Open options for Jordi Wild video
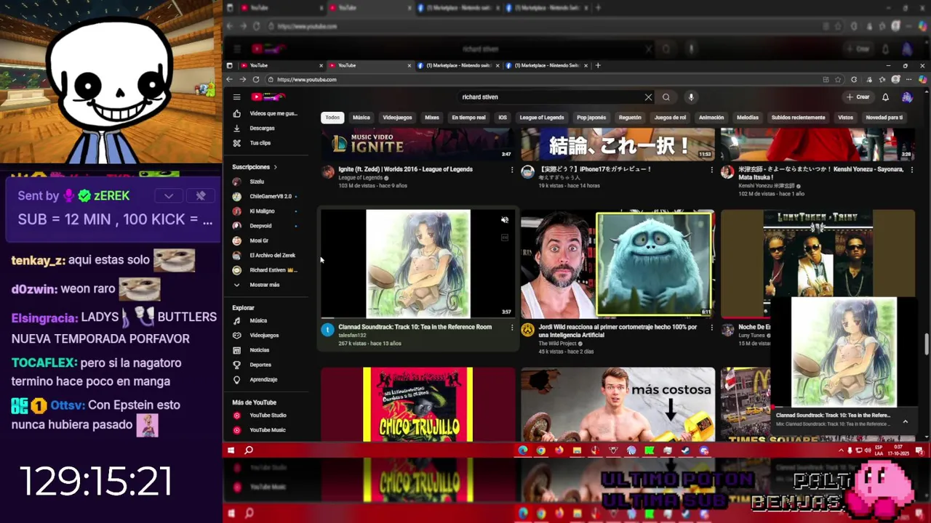The height and width of the screenshot is (523, 931). click(x=712, y=328)
